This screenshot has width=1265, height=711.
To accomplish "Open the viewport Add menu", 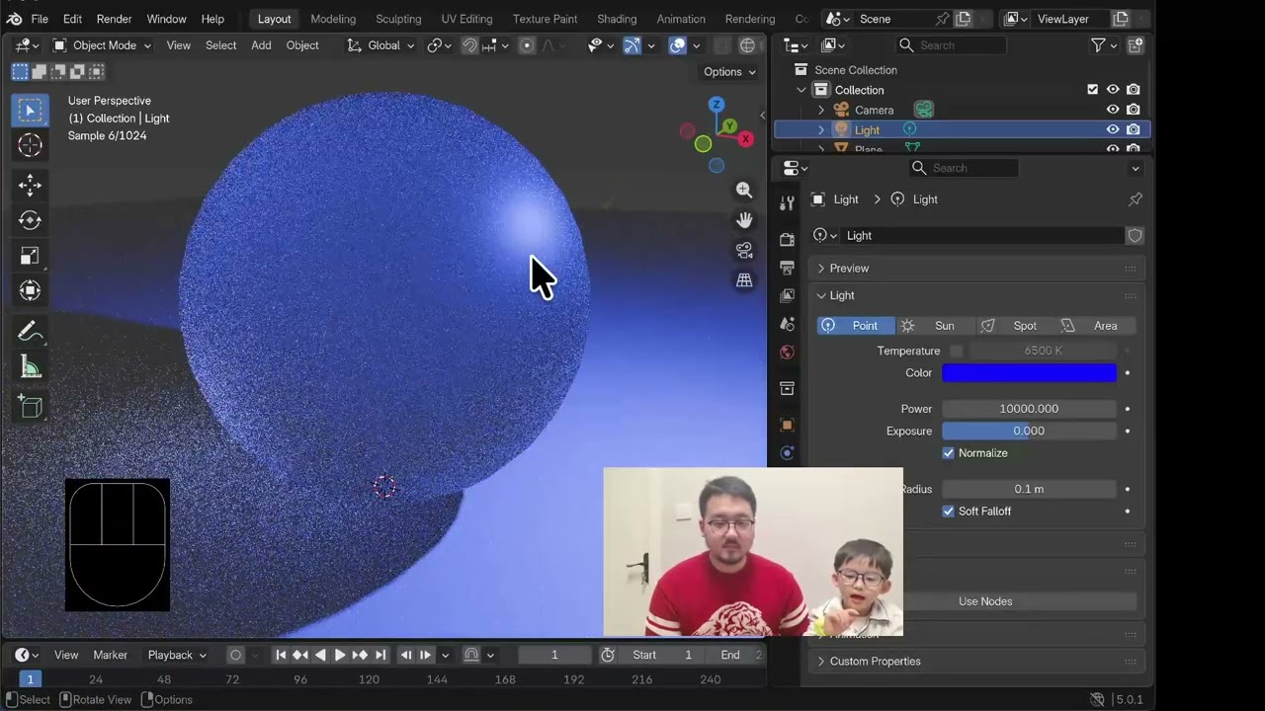I will point(261,45).
